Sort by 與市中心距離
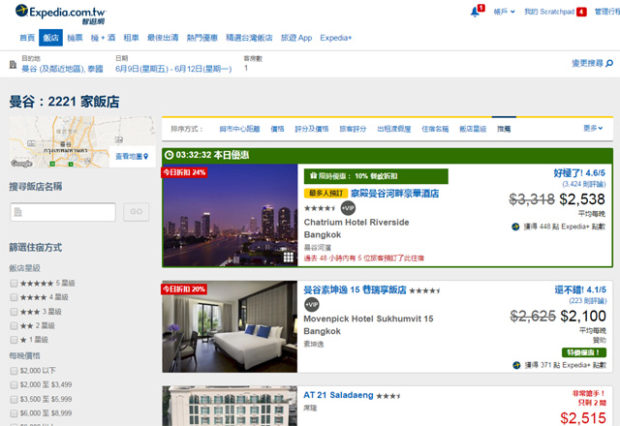 point(239,129)
